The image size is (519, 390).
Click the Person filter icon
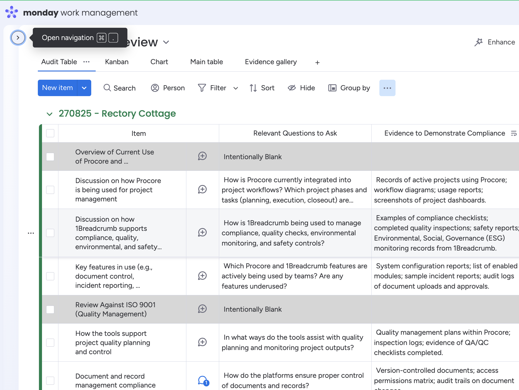click(155, 88)
